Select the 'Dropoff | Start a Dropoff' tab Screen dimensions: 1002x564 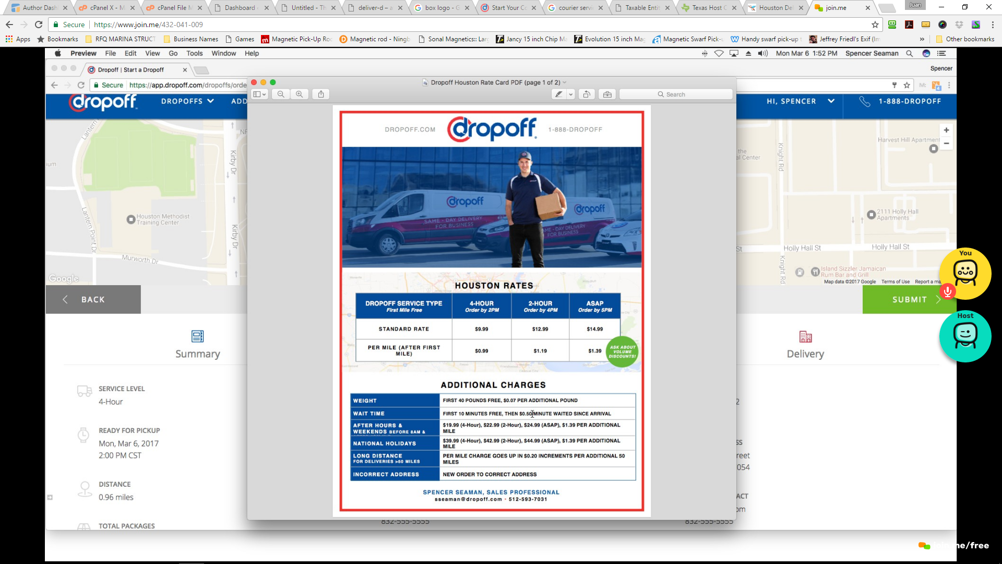pyautogui.click(x=137, y=70)
